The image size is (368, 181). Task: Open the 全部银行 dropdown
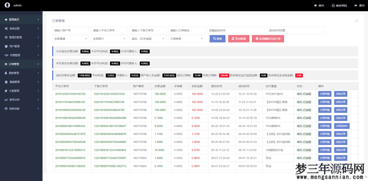tap(109, 39)
